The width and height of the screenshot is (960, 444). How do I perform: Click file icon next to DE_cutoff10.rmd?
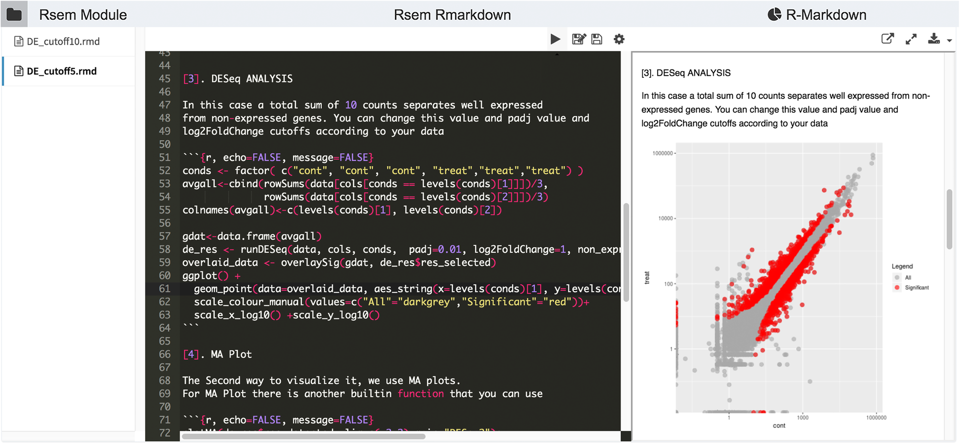tap(19, 41)
